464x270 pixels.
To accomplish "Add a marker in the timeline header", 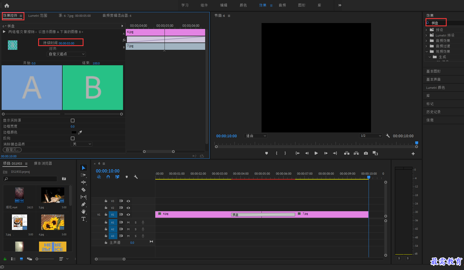I will point(127,177).
